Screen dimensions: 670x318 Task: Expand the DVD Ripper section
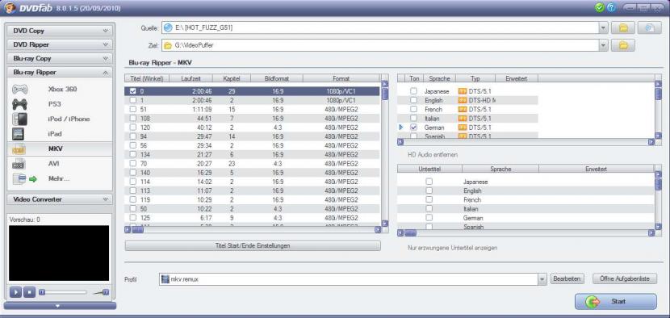point(60,44)
